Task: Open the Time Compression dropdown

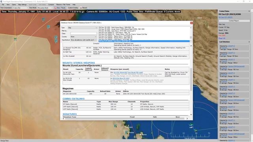Action: [21, 8]
